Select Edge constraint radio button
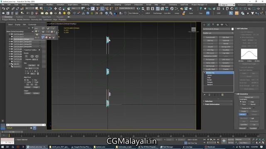 [x=249, y=102]
